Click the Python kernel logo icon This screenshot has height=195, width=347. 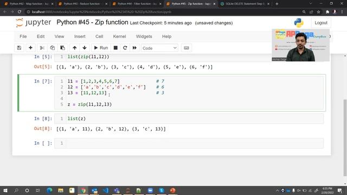[299, 23]
